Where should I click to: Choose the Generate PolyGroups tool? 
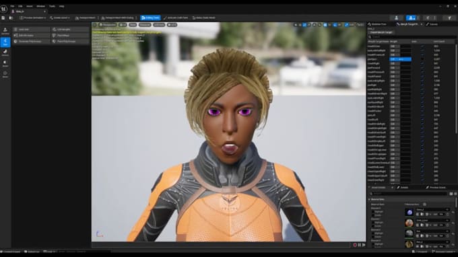point(31,42)
